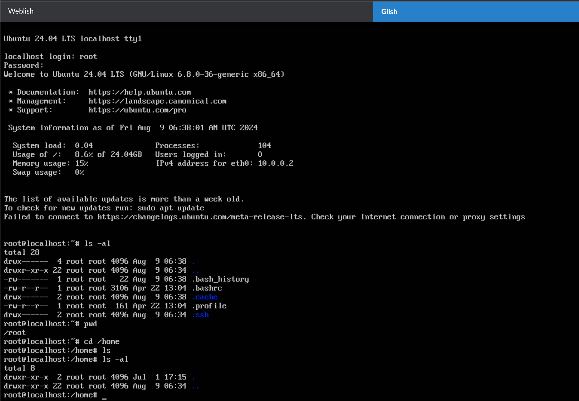
Task: Click the Processes count 104
Action: 264,145
